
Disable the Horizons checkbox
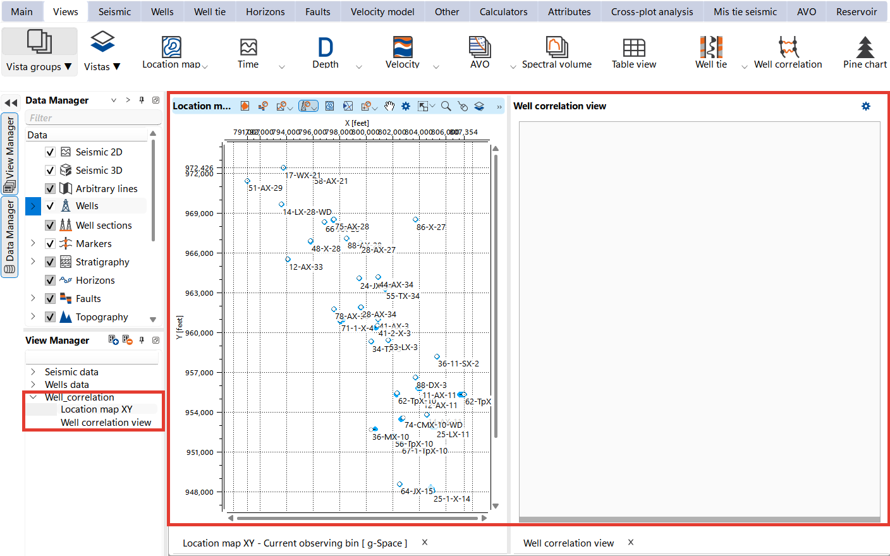[49, 280]
